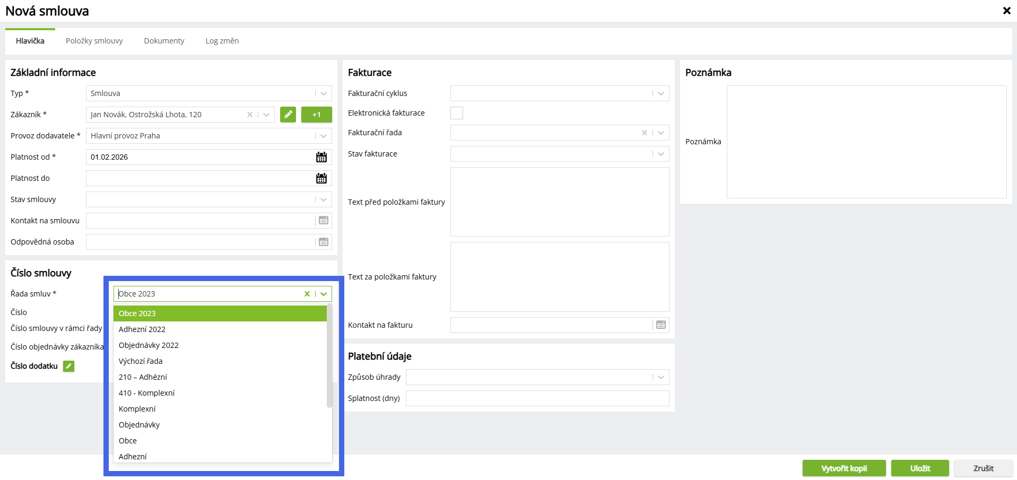Click the green edit customer pencil icon
This screenshot has height=480, width=1017.
tap(288, 115)
